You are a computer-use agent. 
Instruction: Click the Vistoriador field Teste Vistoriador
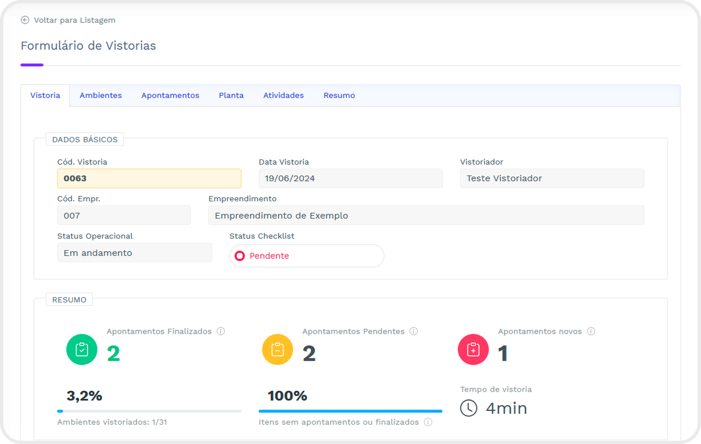click(552, 178)
